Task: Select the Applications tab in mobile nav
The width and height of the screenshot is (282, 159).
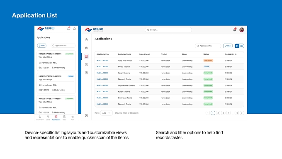Action: point(56,118)
